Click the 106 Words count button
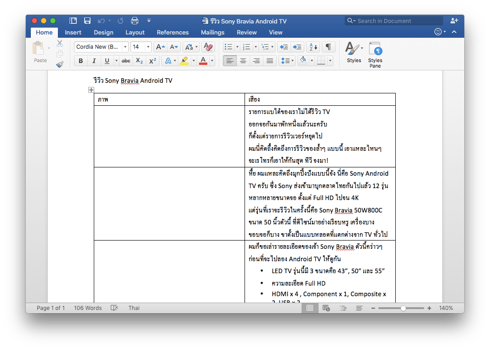The width and height of the screenshot is (490, 350). point(88,308)
